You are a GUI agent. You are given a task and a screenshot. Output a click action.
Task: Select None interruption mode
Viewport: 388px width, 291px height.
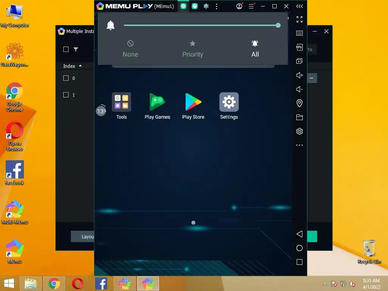tap(130, 49)
